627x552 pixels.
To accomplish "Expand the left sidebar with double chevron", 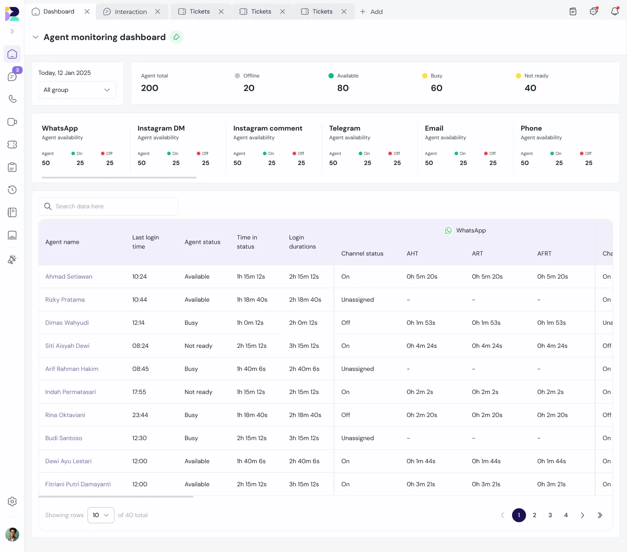I will [x=12, y=31].
